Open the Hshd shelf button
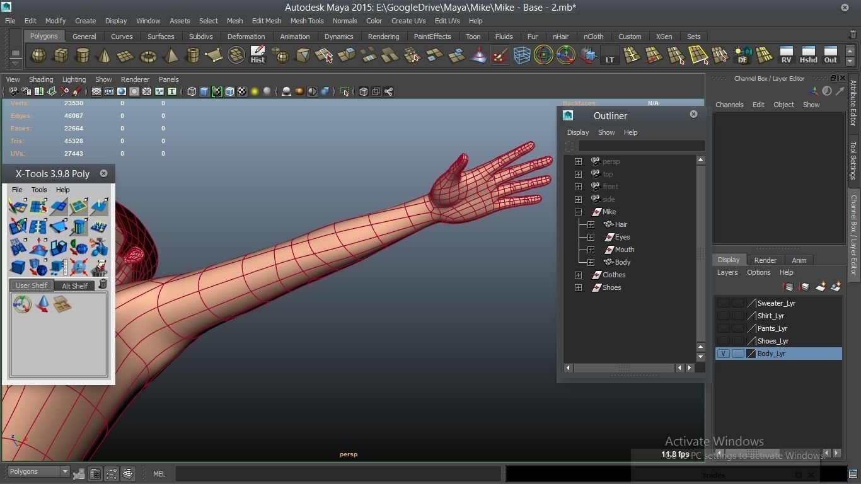This screenshot has width=861, height=484. [808, 55]
